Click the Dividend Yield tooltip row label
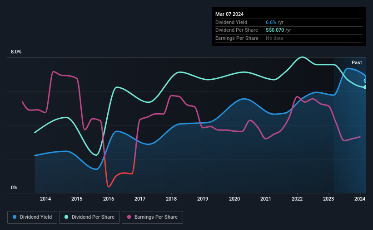Image resolution: width=373 pixels, height=230 pixels. tap(231, 22)
